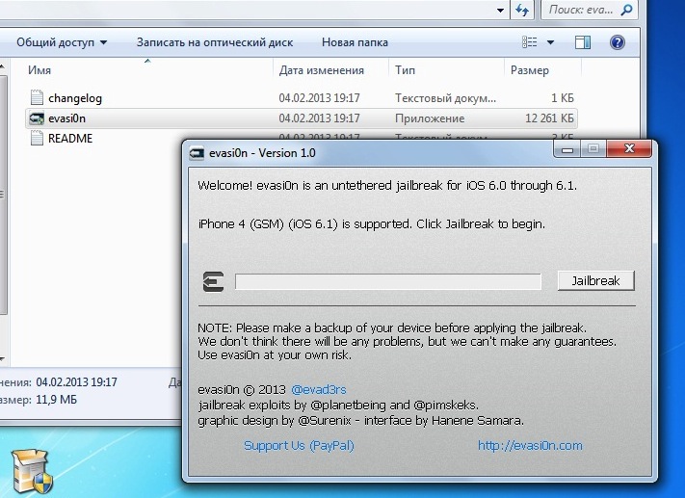Visit the http://evasi0n.com link
The image size is (685, 498).
[530, 445]
